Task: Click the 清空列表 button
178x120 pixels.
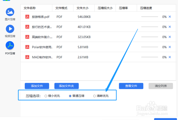Action: click(x=161, y=86)
